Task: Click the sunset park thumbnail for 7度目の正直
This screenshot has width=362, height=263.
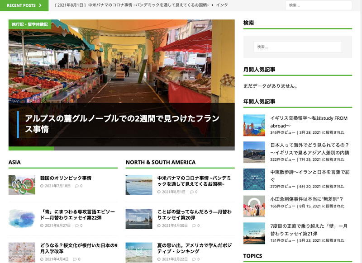Action: 254,233
